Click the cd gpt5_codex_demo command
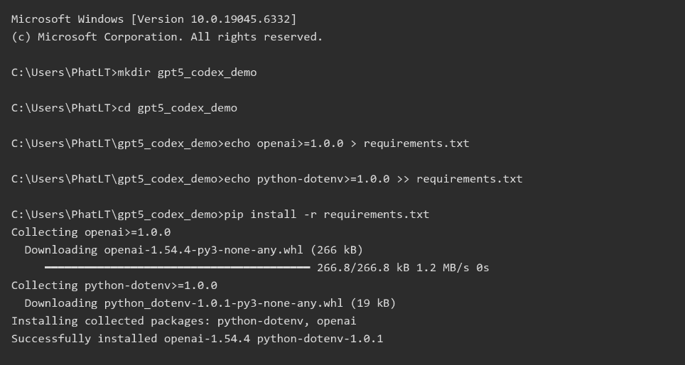 pyautogui.click(x=187, y=108)
